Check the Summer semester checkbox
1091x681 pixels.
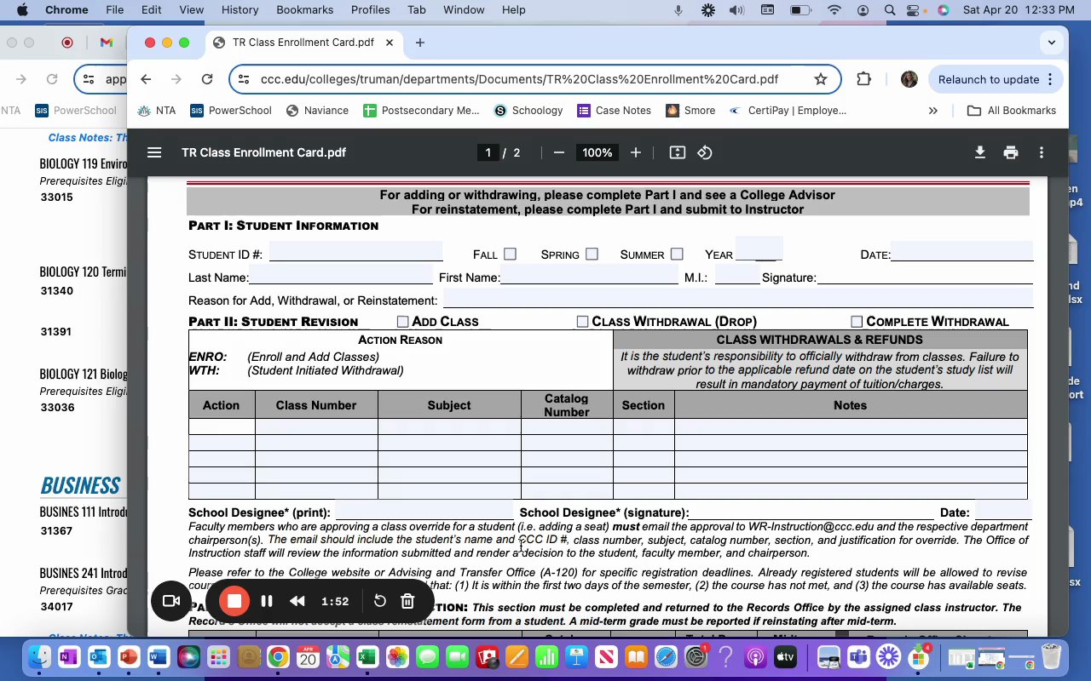click(677, 254)
